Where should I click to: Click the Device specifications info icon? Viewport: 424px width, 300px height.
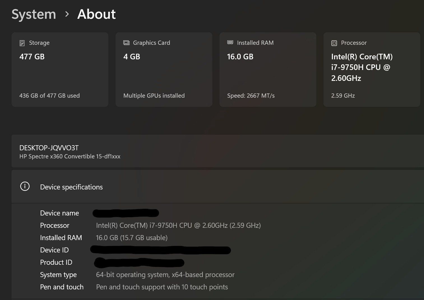coord(25,186)
